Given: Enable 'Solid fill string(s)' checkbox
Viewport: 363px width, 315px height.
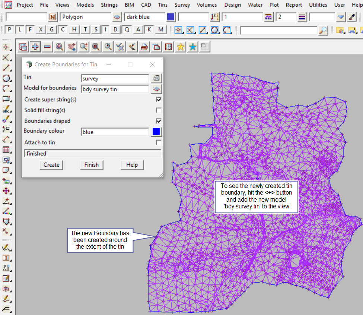Looking at the screenshot, I should coord(159,110).
